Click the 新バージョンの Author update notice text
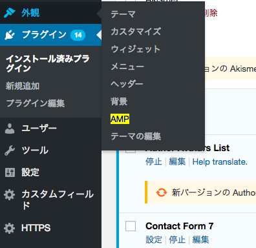The width and height of the screenshot is (256, 248). click(214, 192)
